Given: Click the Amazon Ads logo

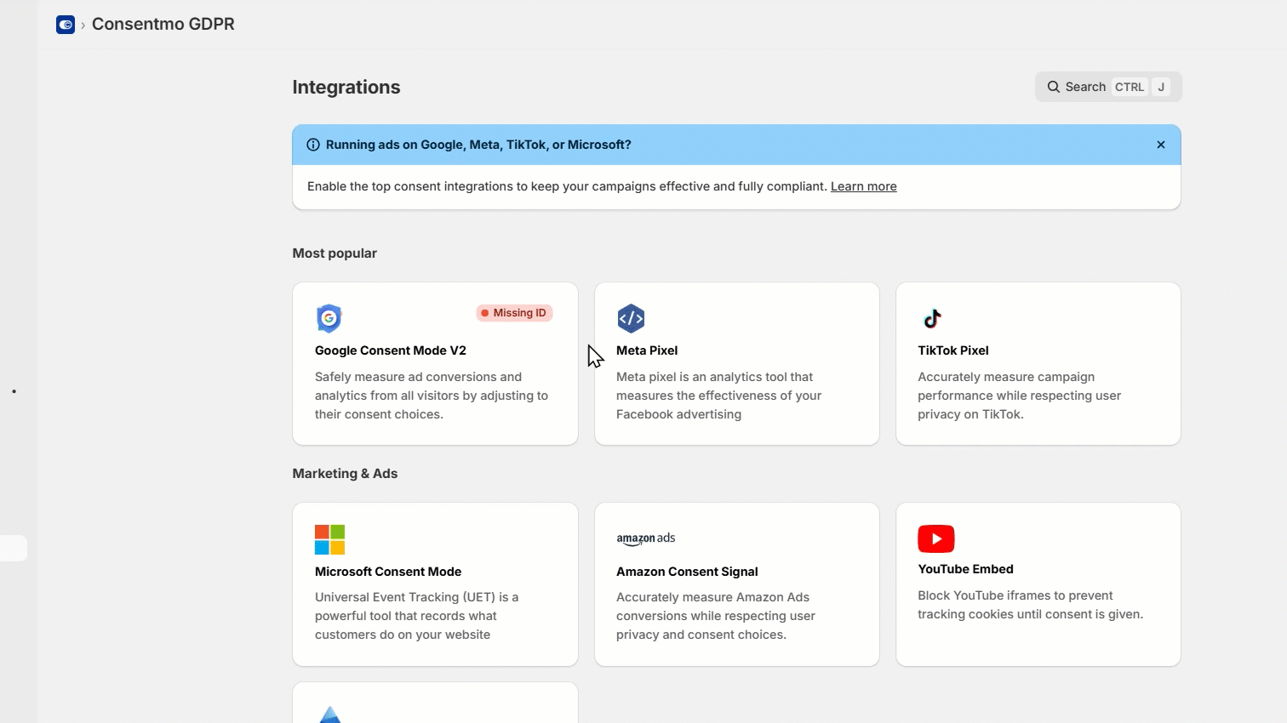Looking at the screenshot, I should coord(645,538).
